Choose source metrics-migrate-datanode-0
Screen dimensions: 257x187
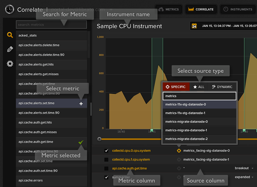coord(199,122)
